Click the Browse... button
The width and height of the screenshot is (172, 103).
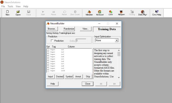click(52, 29)
